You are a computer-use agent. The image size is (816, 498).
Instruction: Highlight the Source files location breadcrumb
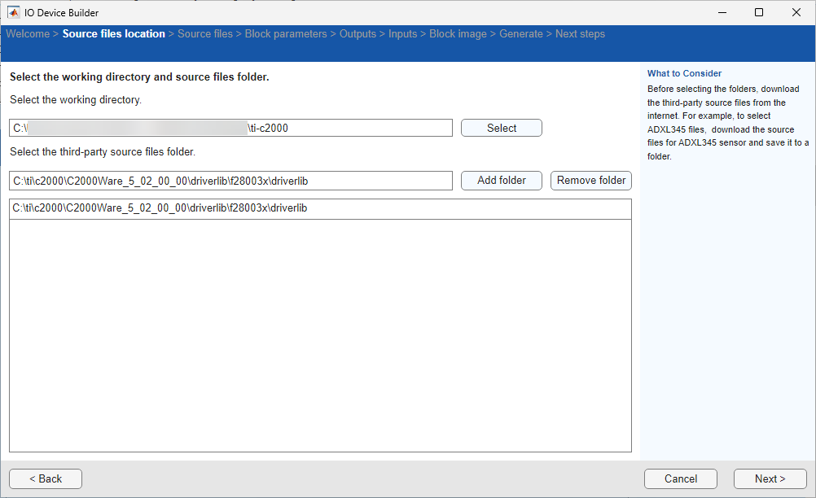[113, 33]
